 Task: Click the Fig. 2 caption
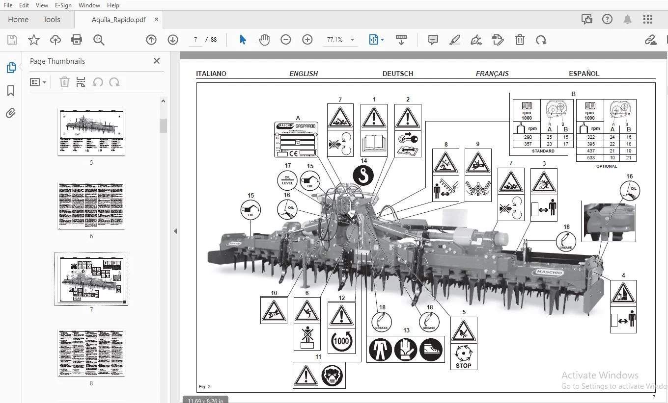tap(205, 386)
